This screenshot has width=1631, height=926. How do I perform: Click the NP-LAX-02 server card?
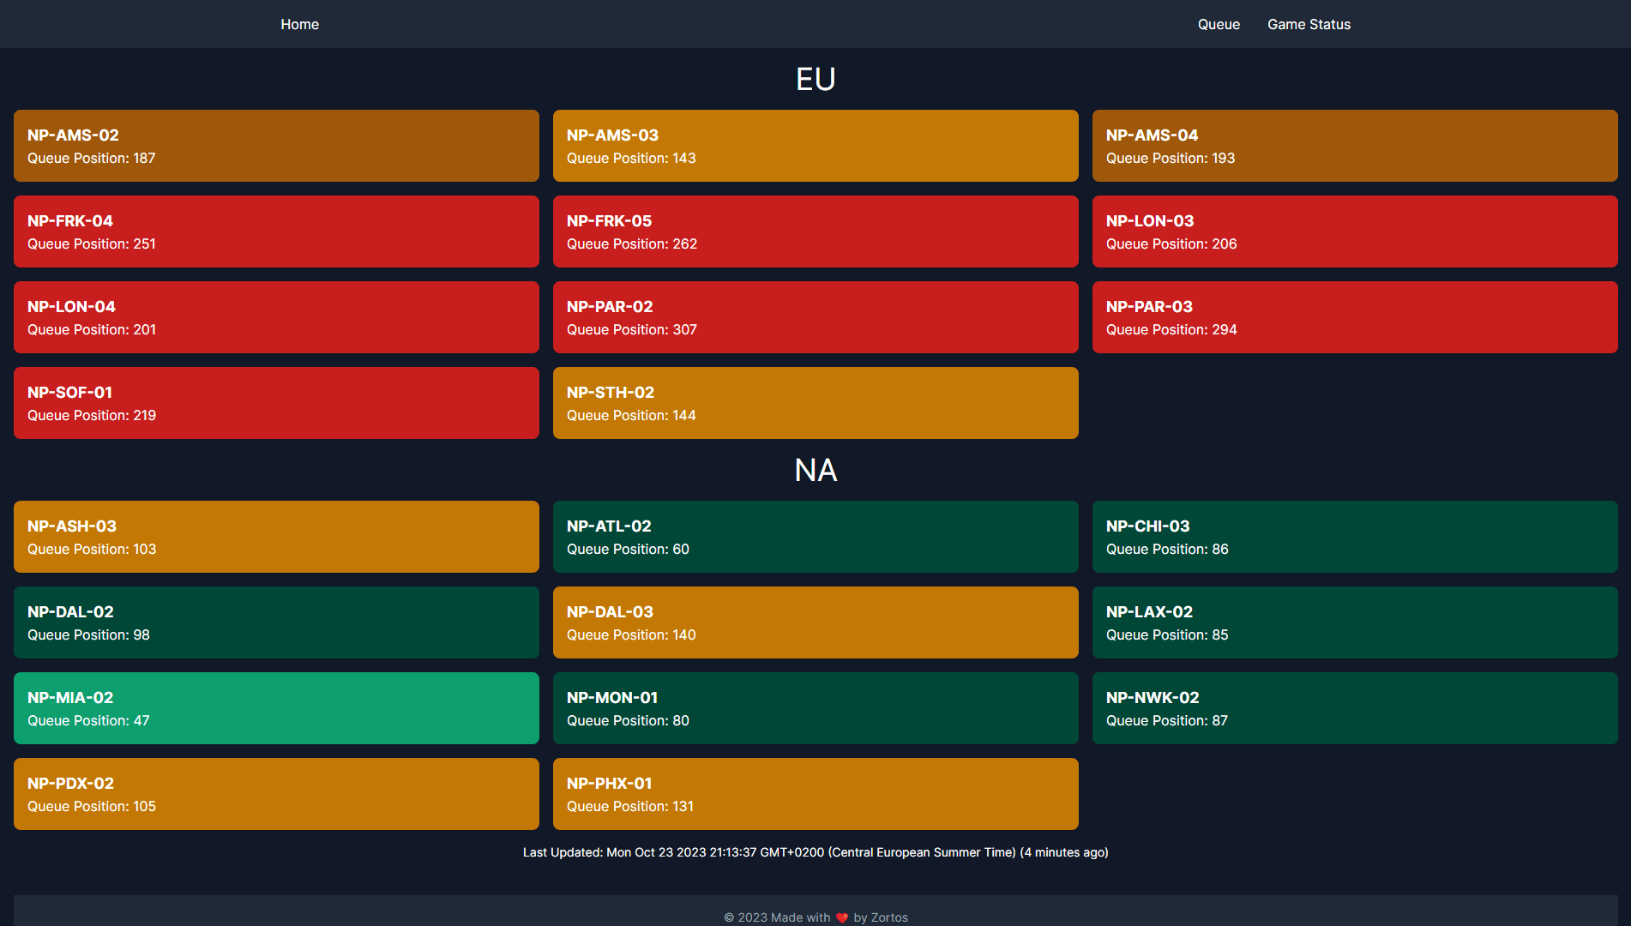1355,622
